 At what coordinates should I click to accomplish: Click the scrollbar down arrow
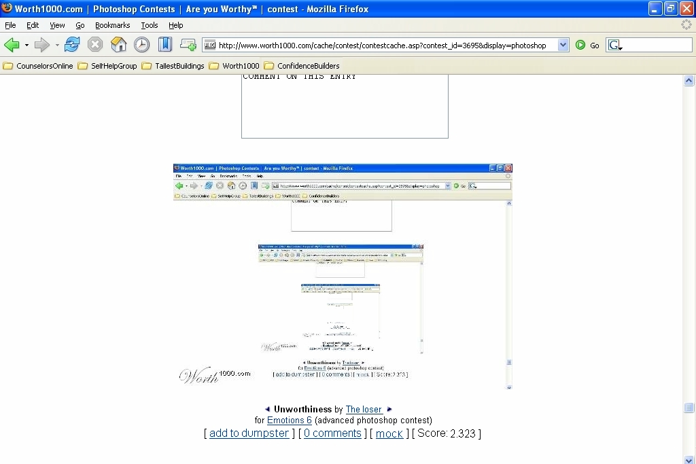[689, 459]
